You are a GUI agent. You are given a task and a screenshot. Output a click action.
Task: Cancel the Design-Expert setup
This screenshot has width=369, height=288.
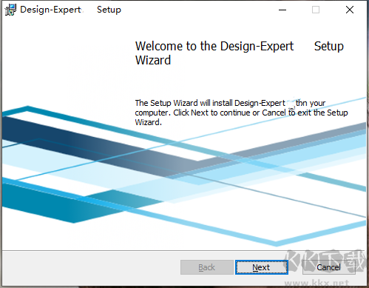point(329,267)
